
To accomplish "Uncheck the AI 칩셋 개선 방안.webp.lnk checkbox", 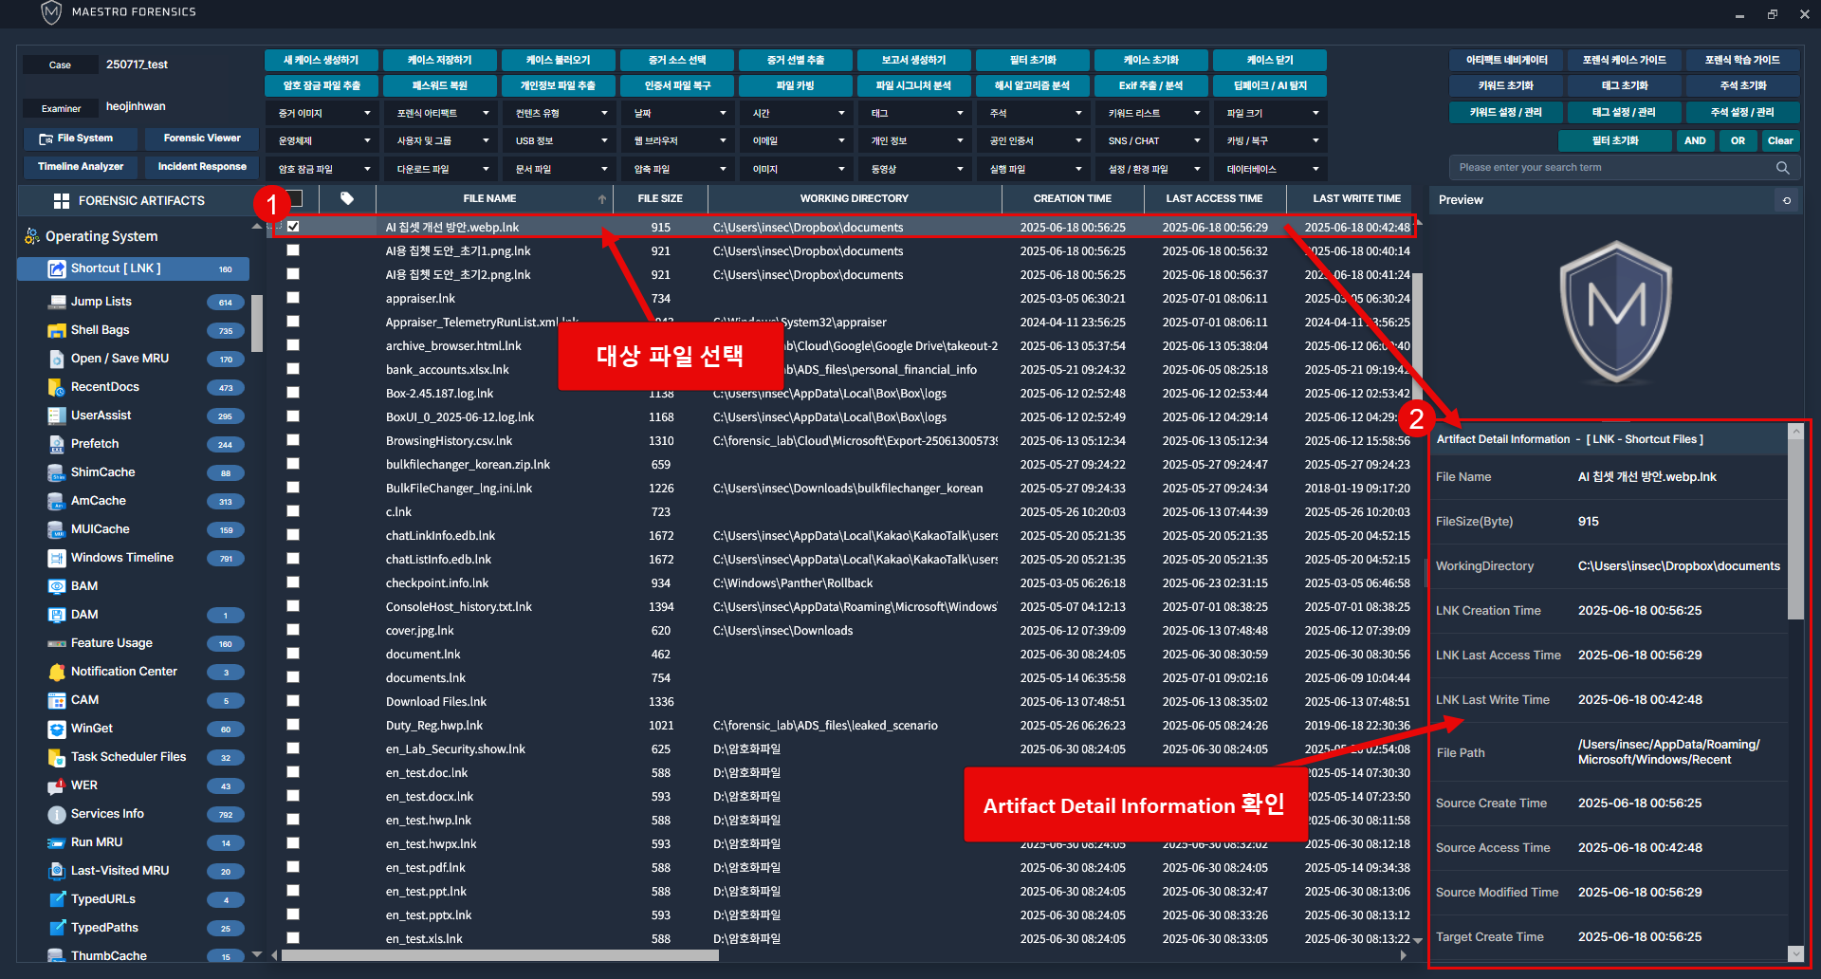I will point(293,227).
